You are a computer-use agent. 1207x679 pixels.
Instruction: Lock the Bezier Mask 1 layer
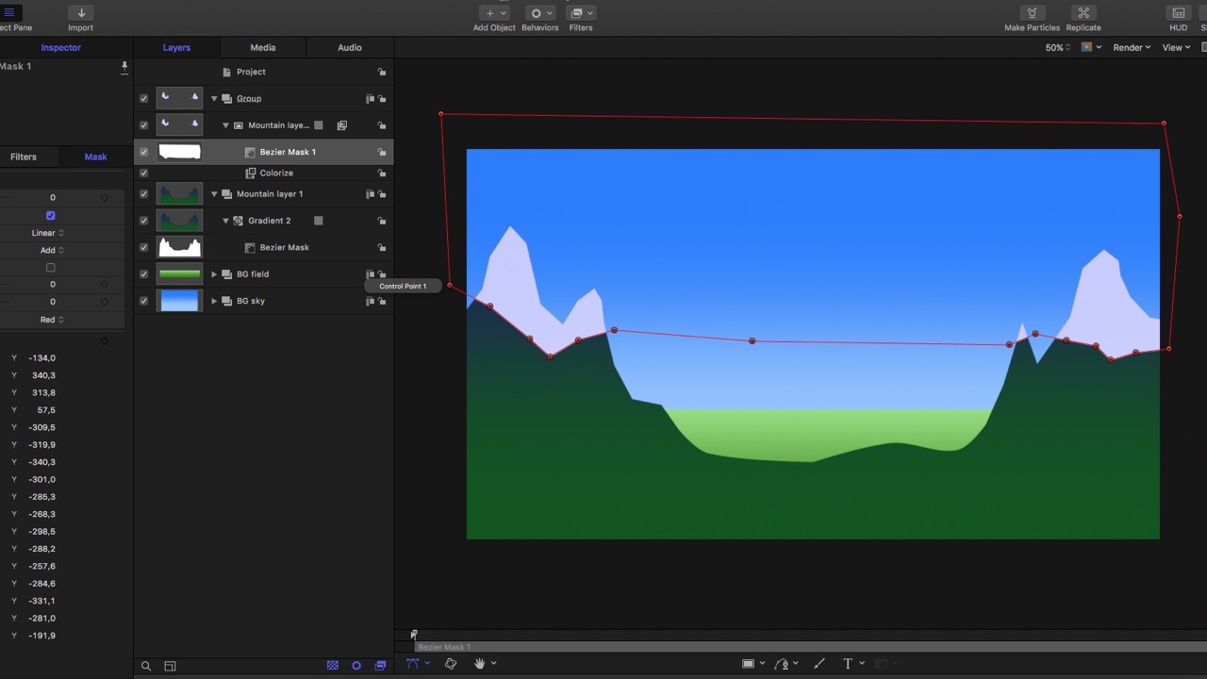pos(382,152)
